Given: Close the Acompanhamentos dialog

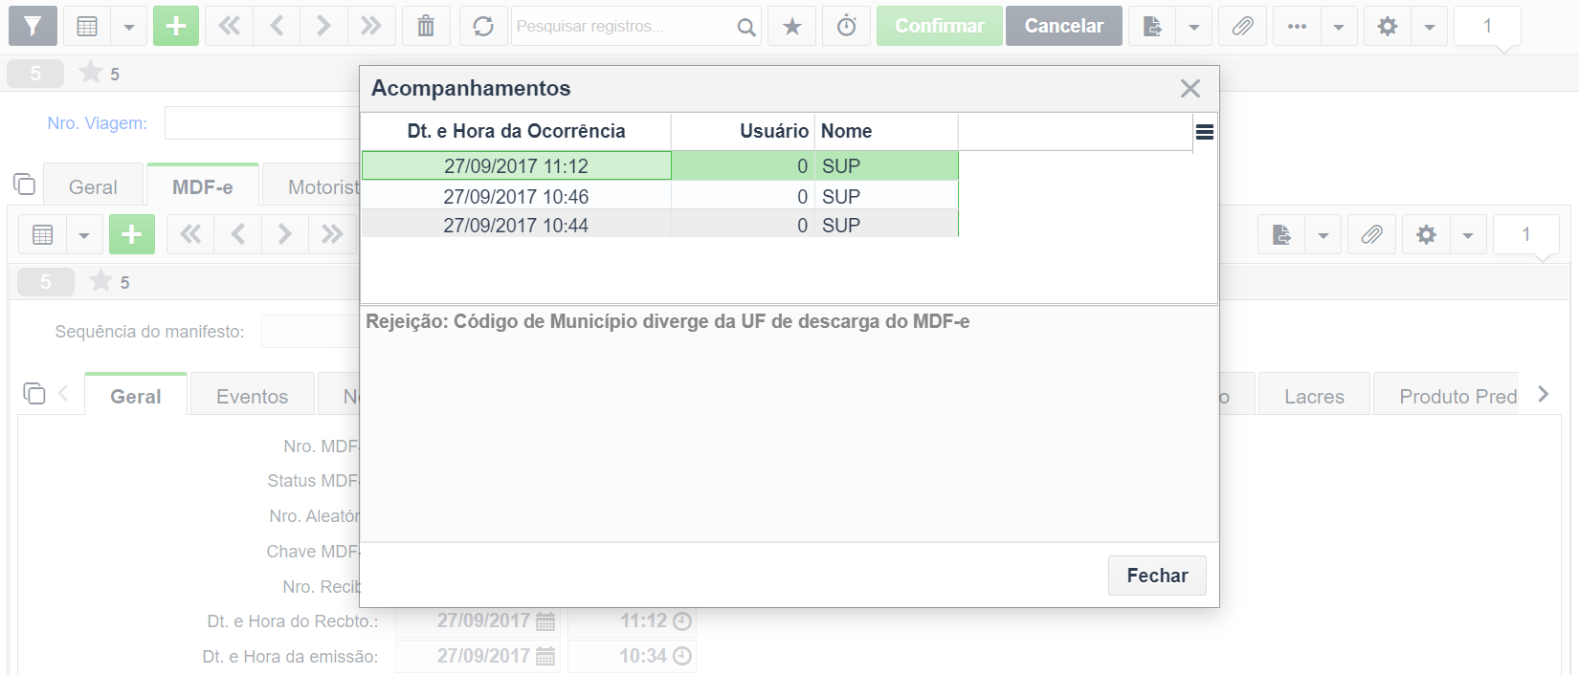Looking at the screenshot, I should [1190, 89].
